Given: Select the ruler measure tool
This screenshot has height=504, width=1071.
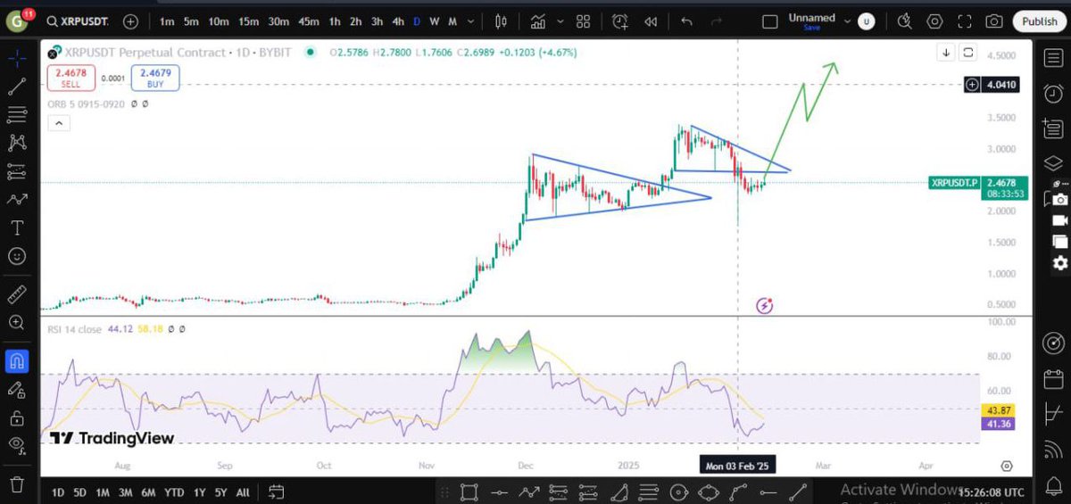Looking at the screenshot, I should tap(16, 294).
